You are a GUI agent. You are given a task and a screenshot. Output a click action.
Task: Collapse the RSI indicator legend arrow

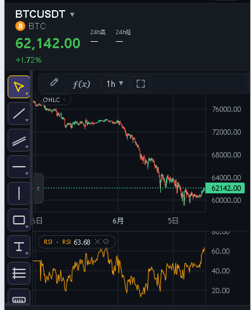57,242
